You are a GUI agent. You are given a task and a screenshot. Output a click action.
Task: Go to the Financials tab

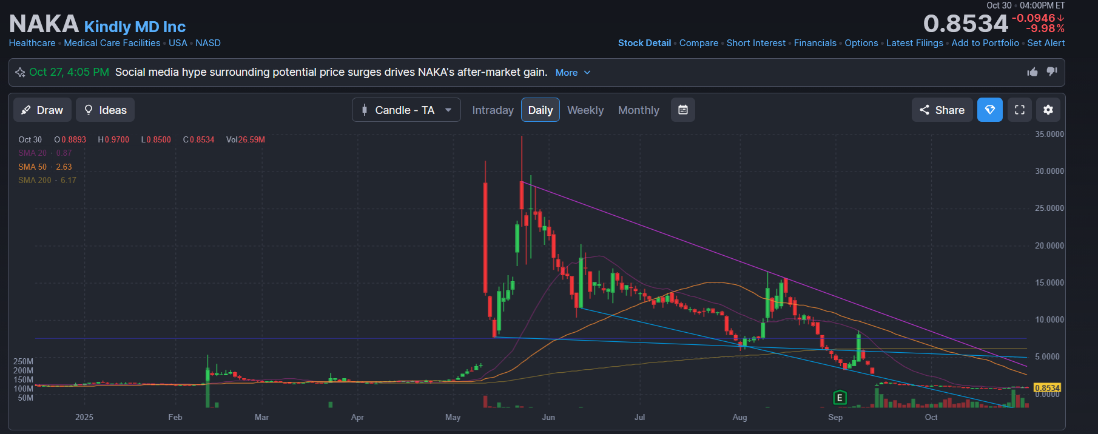tap(815, 43)
